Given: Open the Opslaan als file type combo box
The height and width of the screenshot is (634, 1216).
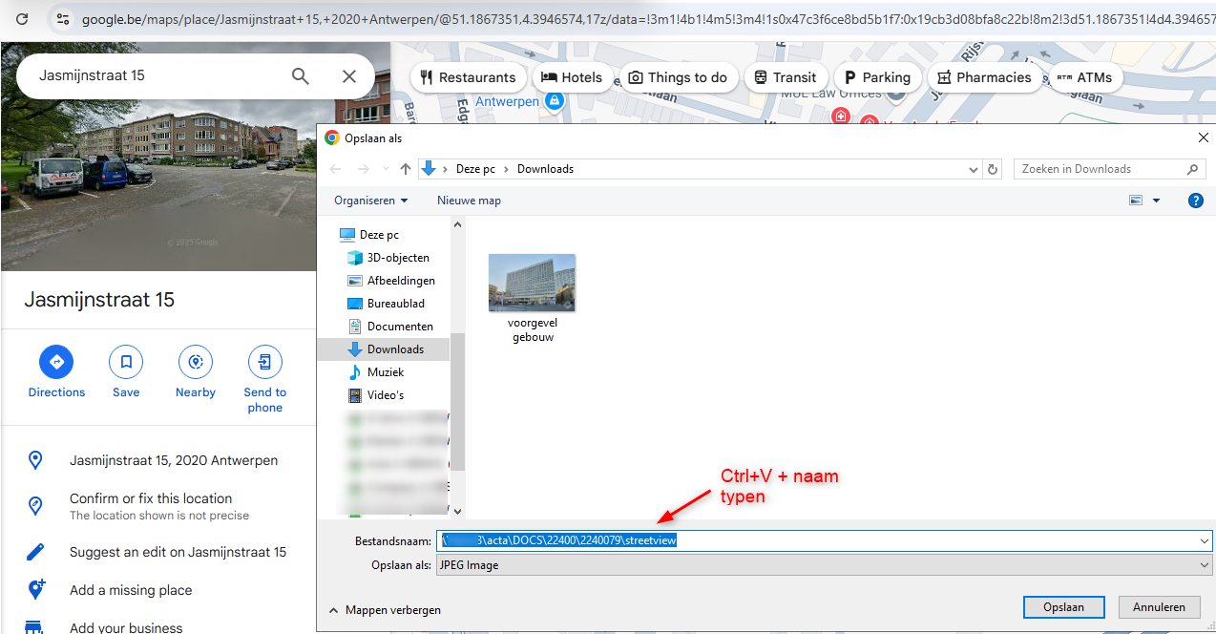Looking at the screenshot, I should [825, 565].
